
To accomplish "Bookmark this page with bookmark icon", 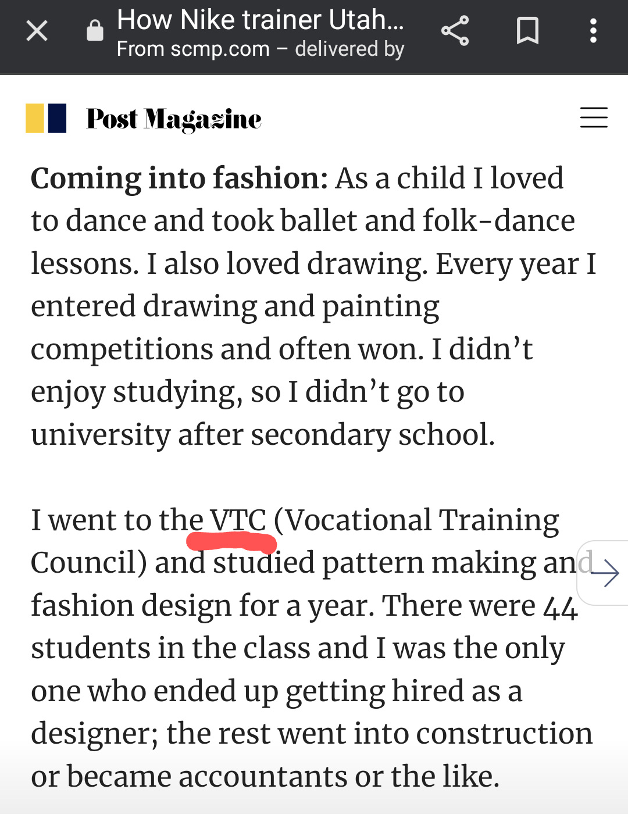I will [527, 31].
